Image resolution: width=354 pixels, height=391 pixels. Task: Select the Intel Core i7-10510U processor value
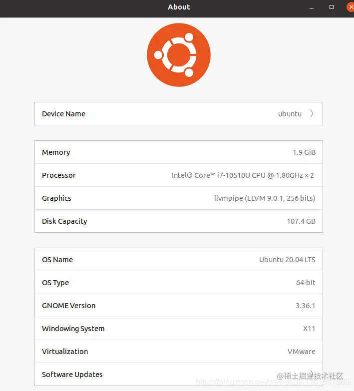pyautogui.click(x=243, y=175)
